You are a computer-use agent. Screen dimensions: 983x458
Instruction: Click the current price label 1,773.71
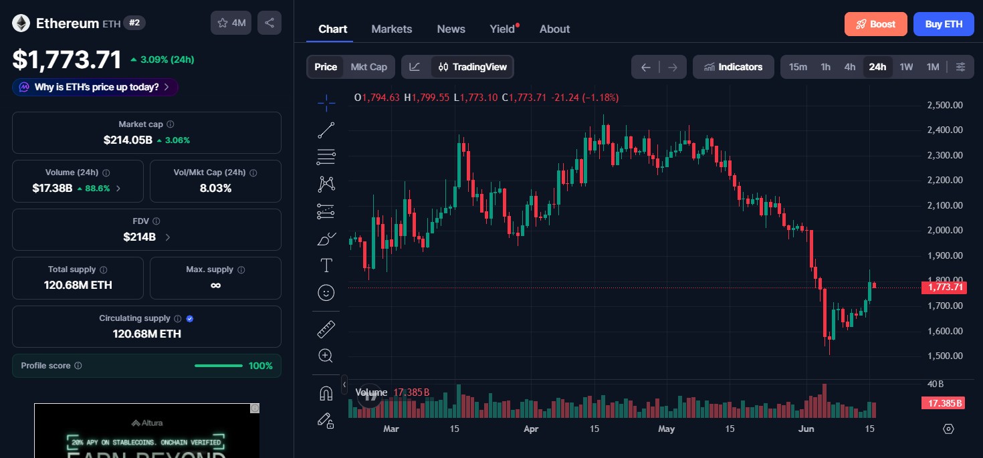tap(944, 288)
